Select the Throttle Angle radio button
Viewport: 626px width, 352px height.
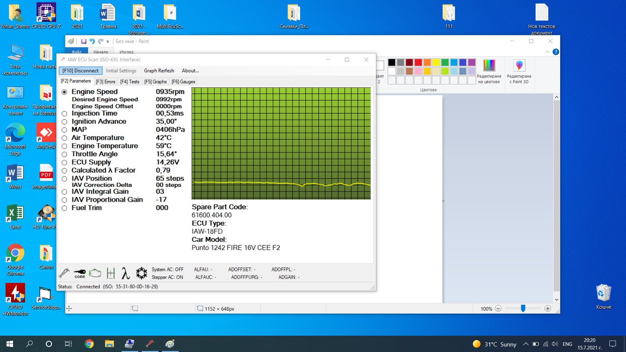(65, 154)
